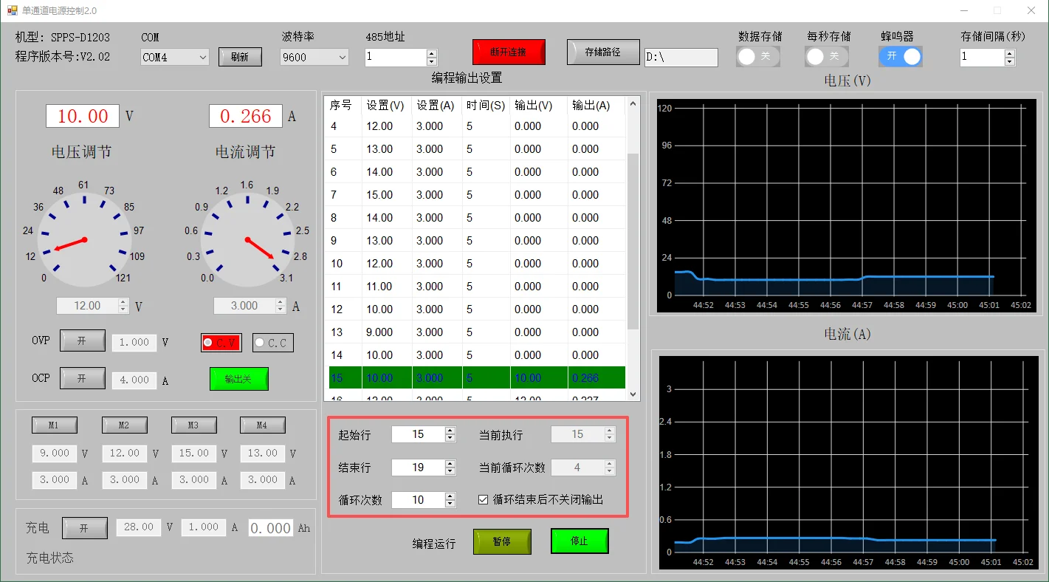1049x582 pixels.
Task: Click the 暂停 pause button
Action: (502, 541)
